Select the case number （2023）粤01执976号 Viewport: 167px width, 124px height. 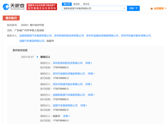(x=32, y=25)
